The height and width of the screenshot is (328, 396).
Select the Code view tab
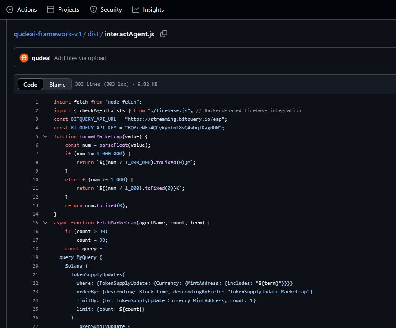click(x=30, y=85)
